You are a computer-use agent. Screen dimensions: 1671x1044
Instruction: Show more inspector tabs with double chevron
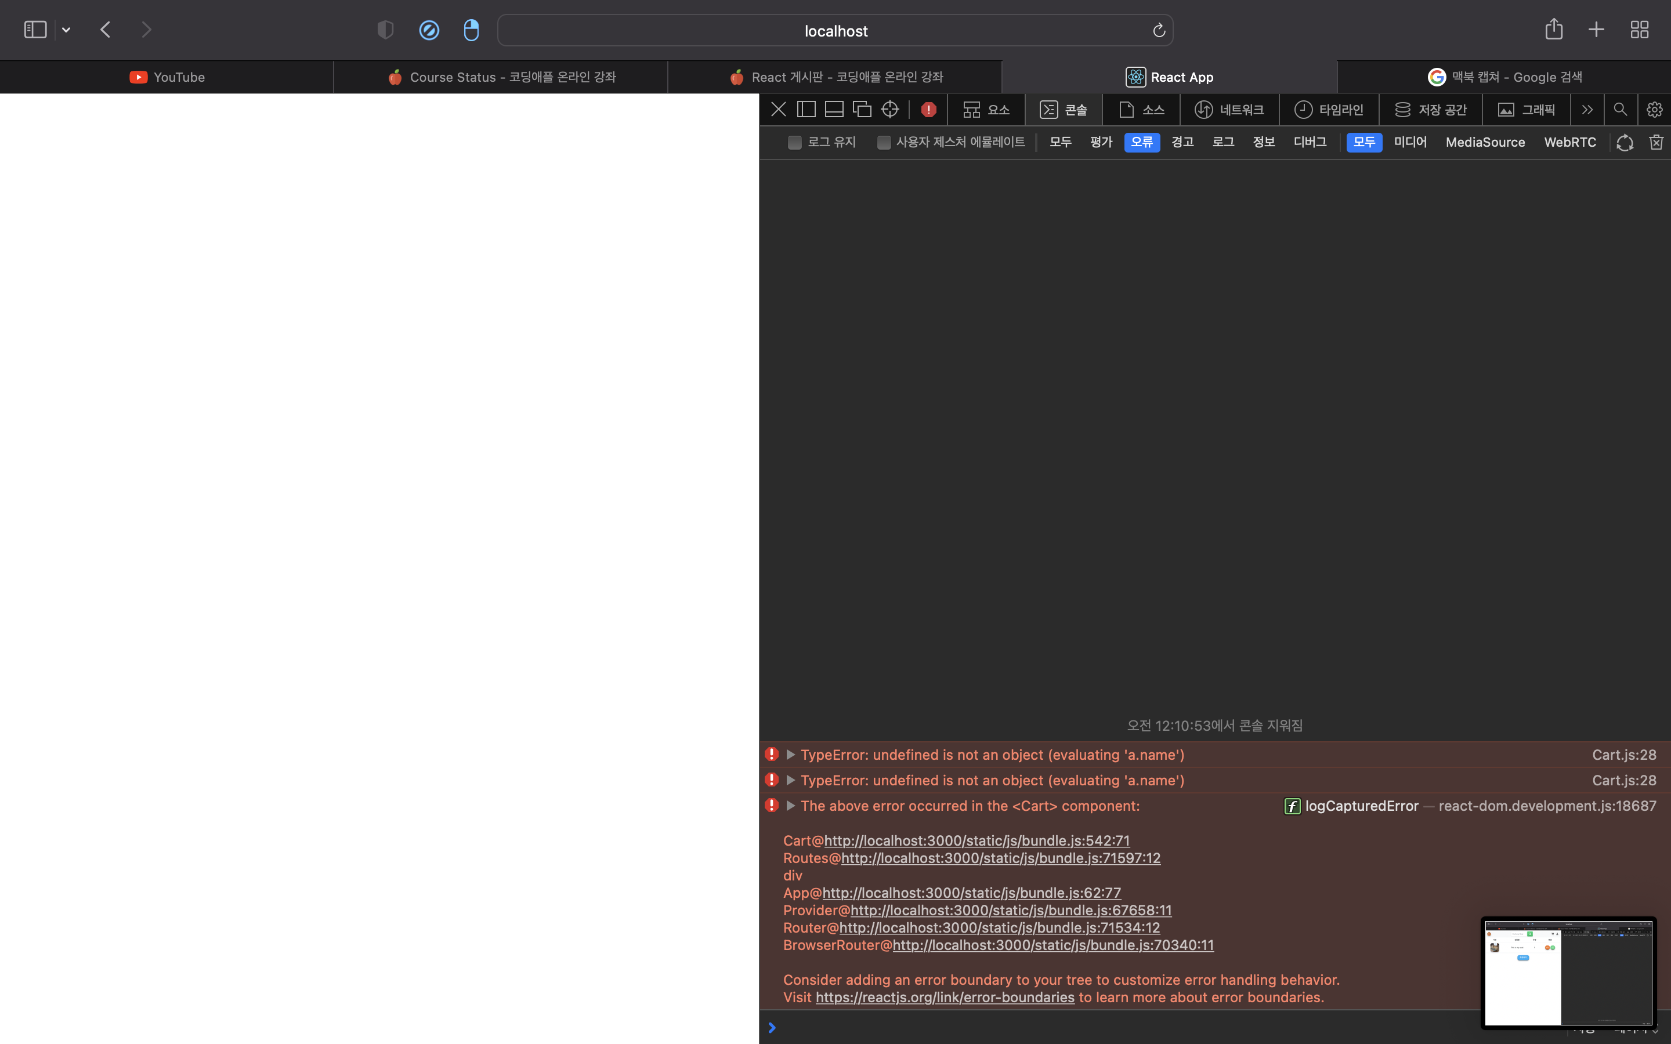1587,109
